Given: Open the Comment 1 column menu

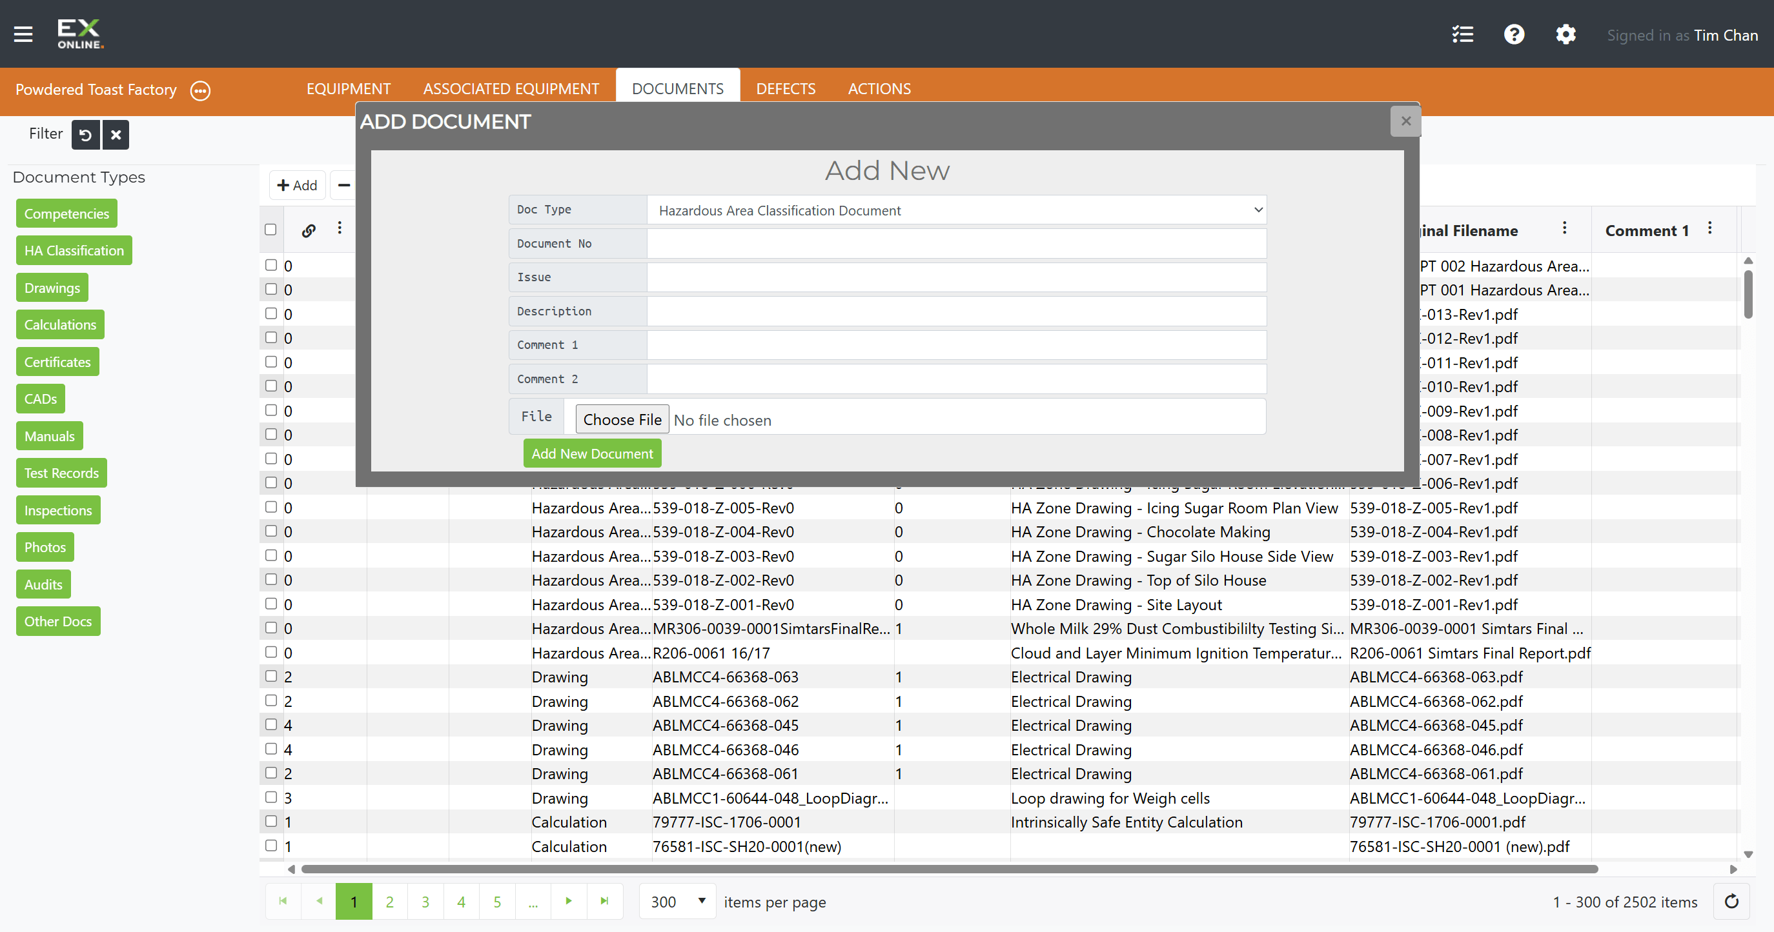Looking at the screenshot, I should [1710, 228].
